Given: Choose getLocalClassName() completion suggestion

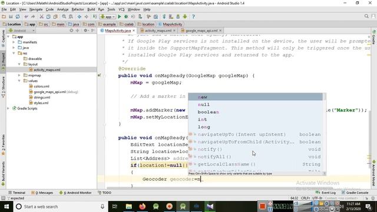Looking at the screenshot, I should tap(255, 164).
